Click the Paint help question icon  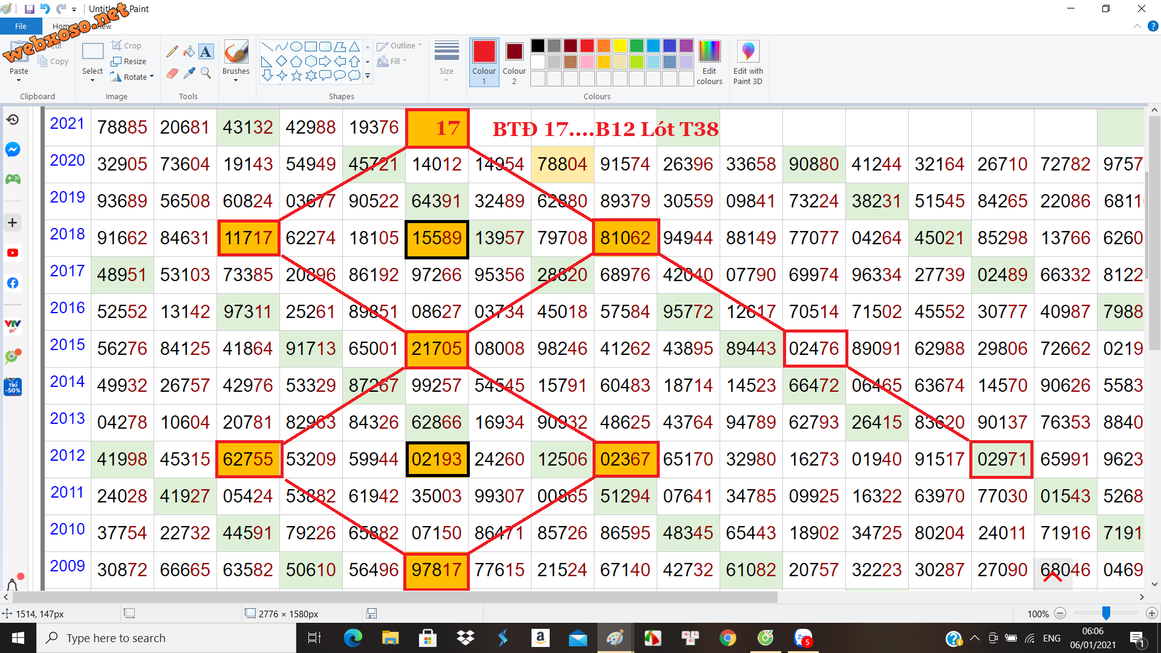pyautogui.click(x=1153, y=26)
